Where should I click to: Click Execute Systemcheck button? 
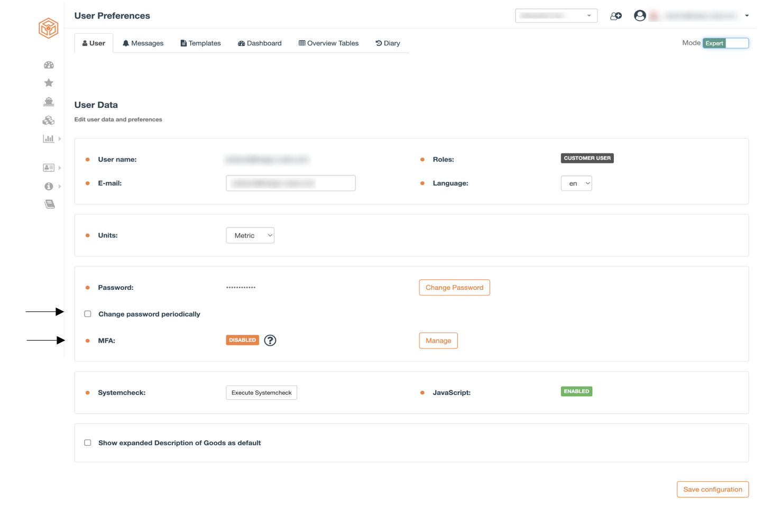[x=261, y=392]
